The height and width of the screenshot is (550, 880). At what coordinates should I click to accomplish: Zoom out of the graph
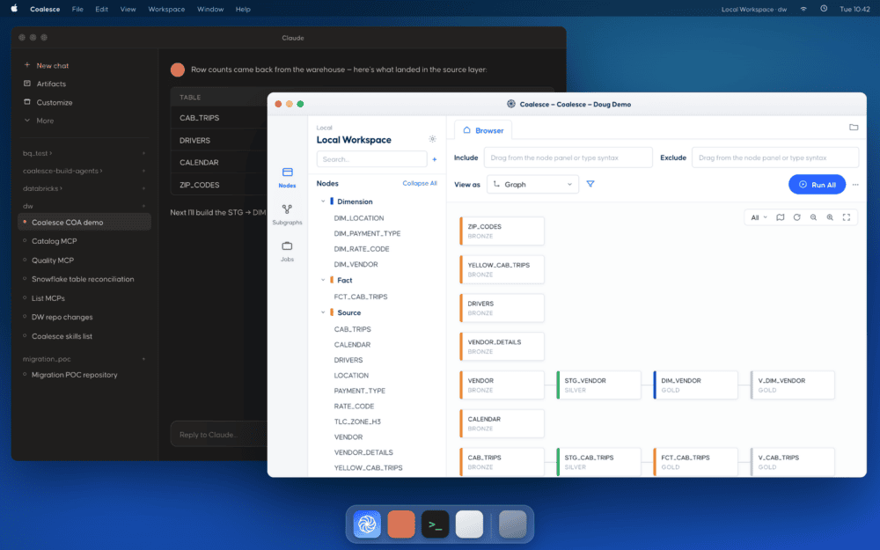point(813,217)
